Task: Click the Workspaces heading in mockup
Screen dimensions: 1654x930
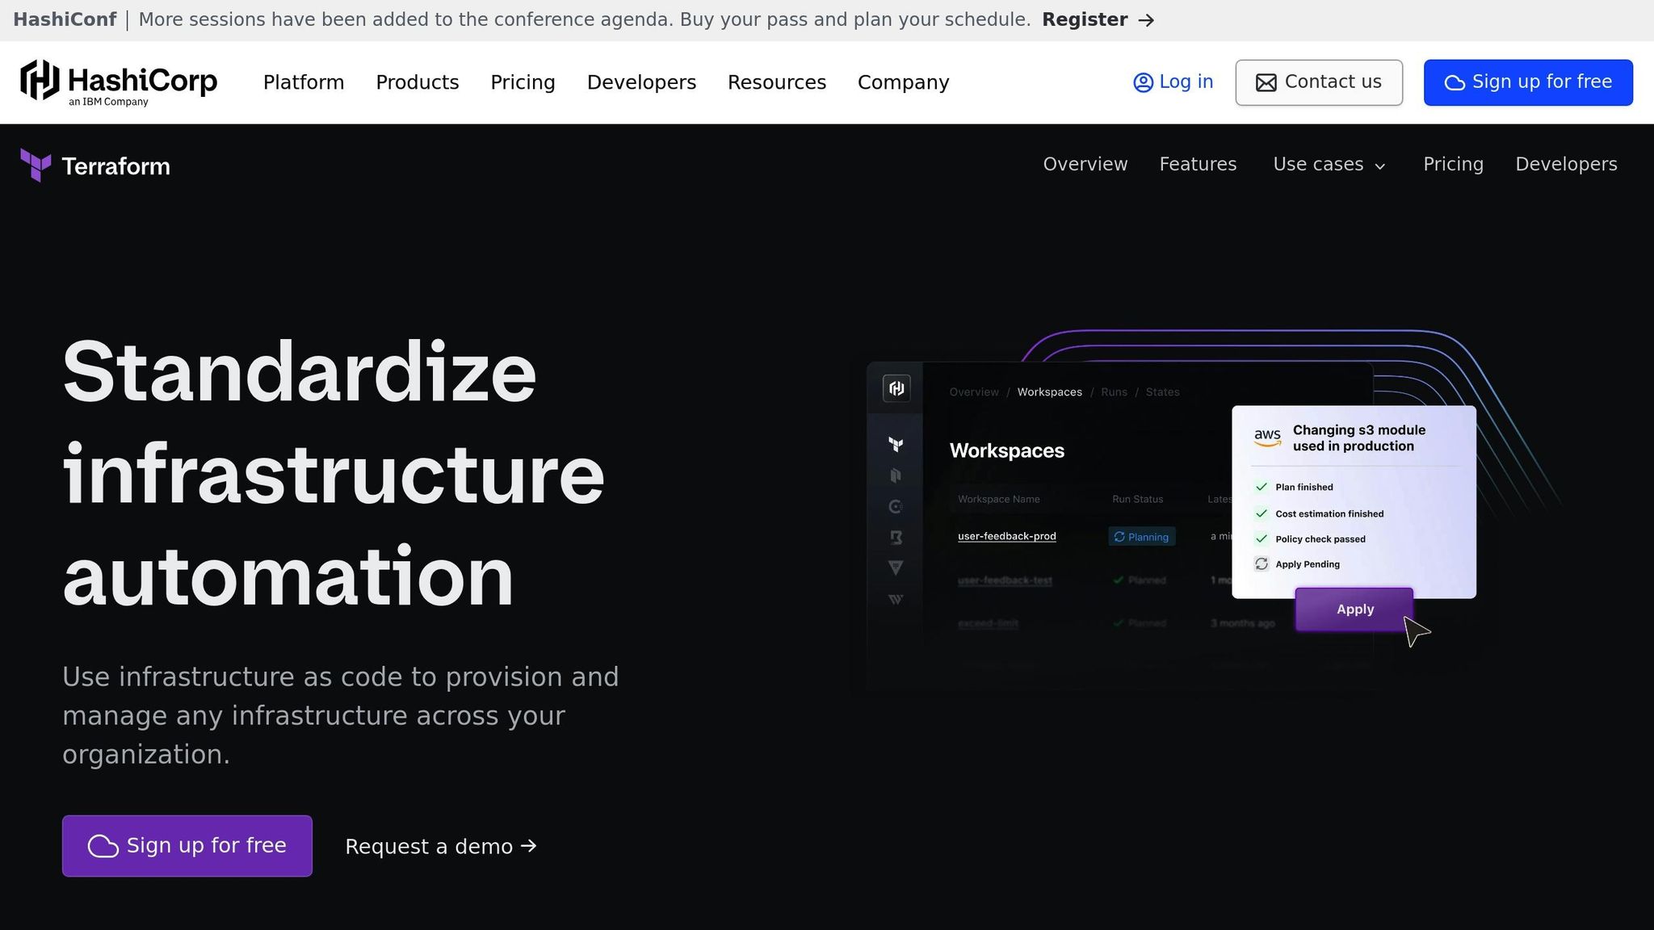Action: [1006, 450]
